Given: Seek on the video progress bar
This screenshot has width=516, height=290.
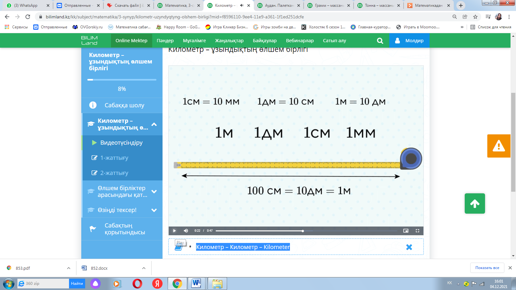Looking at the screenshot, I should coord(306,231).
